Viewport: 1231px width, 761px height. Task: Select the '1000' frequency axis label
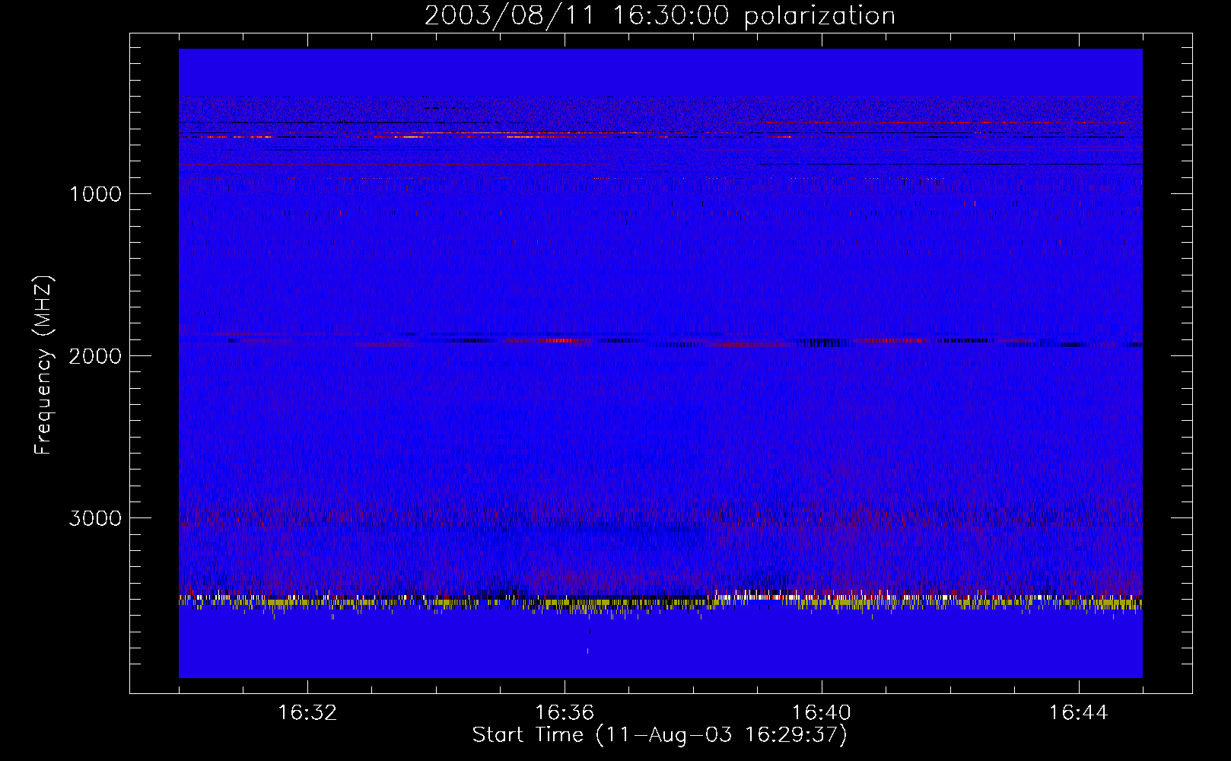(95, 194)
